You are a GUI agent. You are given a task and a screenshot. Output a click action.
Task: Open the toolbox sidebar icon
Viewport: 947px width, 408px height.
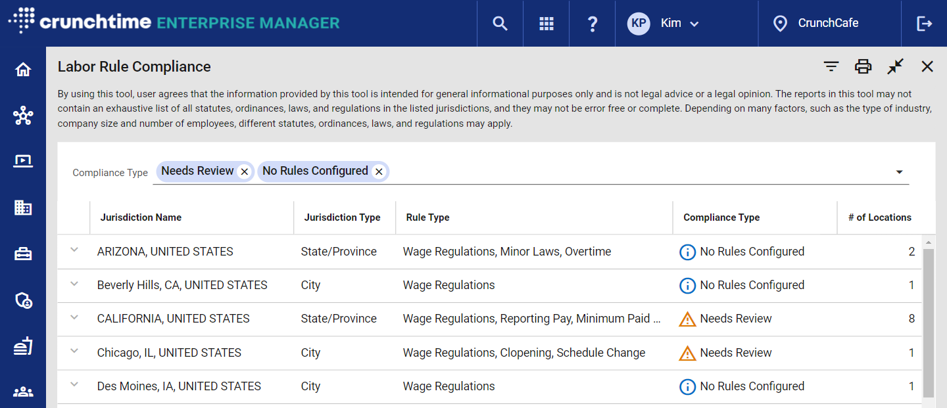[x=23, y=254]
